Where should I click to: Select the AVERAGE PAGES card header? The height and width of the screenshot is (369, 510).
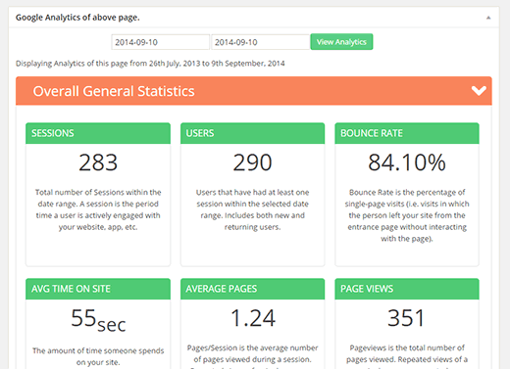click(x=252, y=289)
